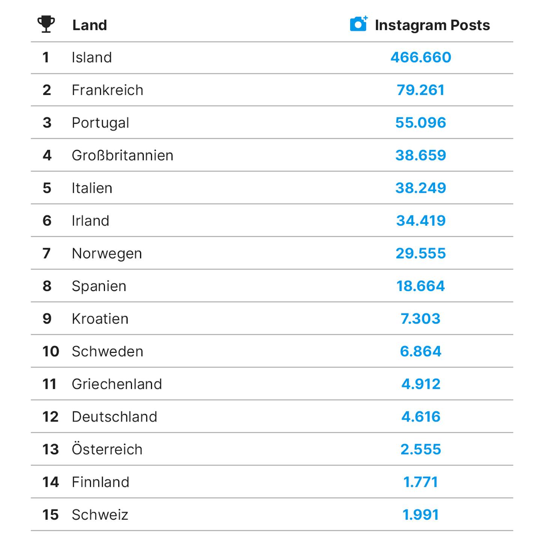Click Kroatien in the table
This screenshot has height=552, width=545.
coord(100,319)
